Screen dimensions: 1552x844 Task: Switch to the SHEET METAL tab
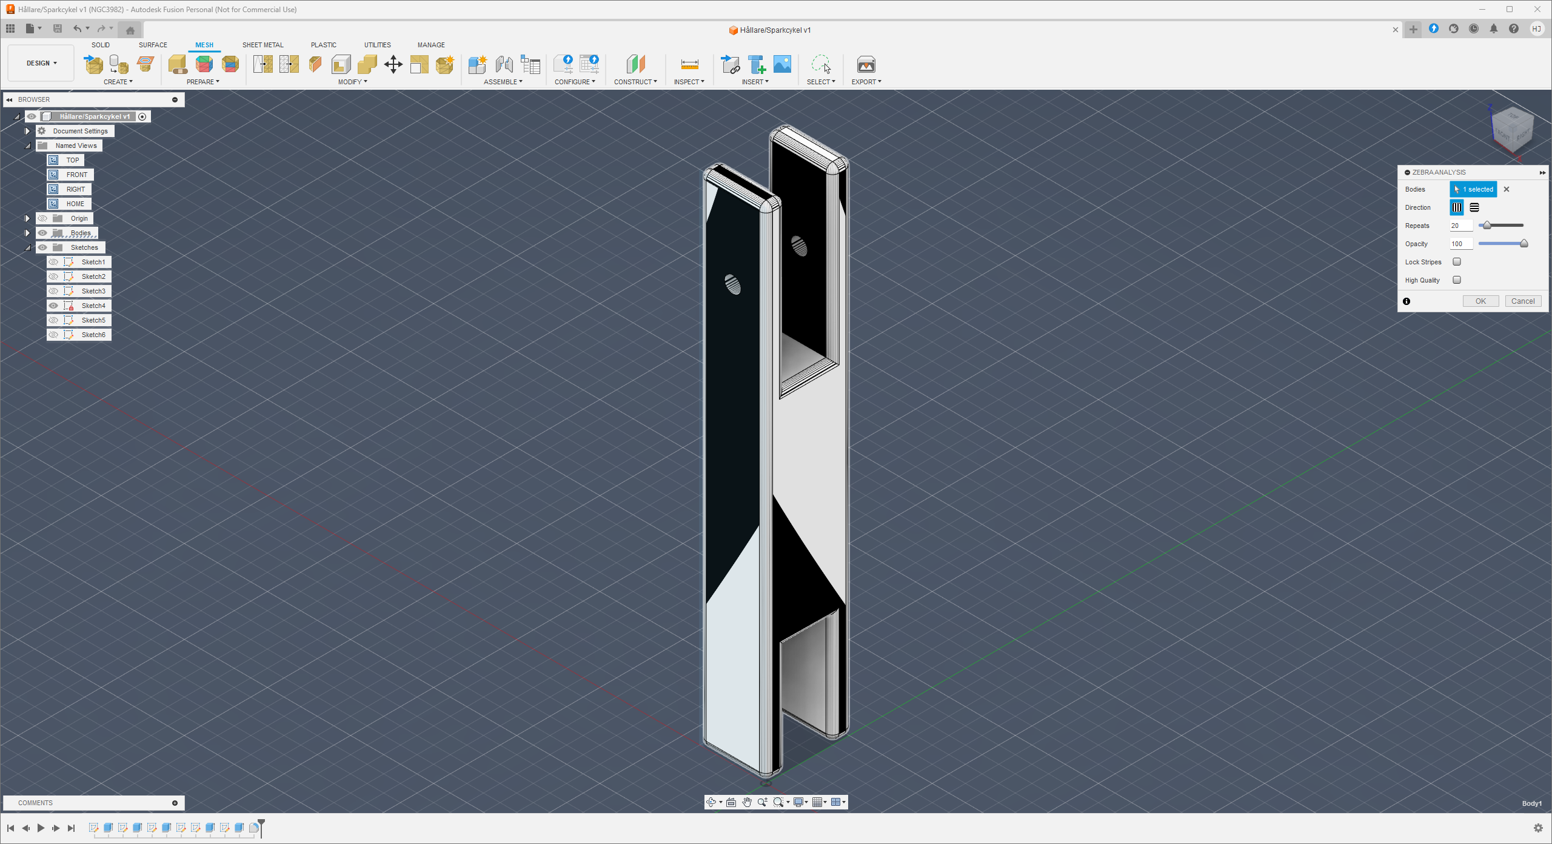(x=263, y=45)
